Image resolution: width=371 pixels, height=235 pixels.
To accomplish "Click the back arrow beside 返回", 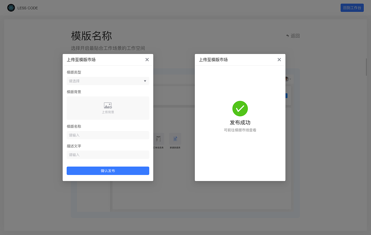I will click(287, 35).
